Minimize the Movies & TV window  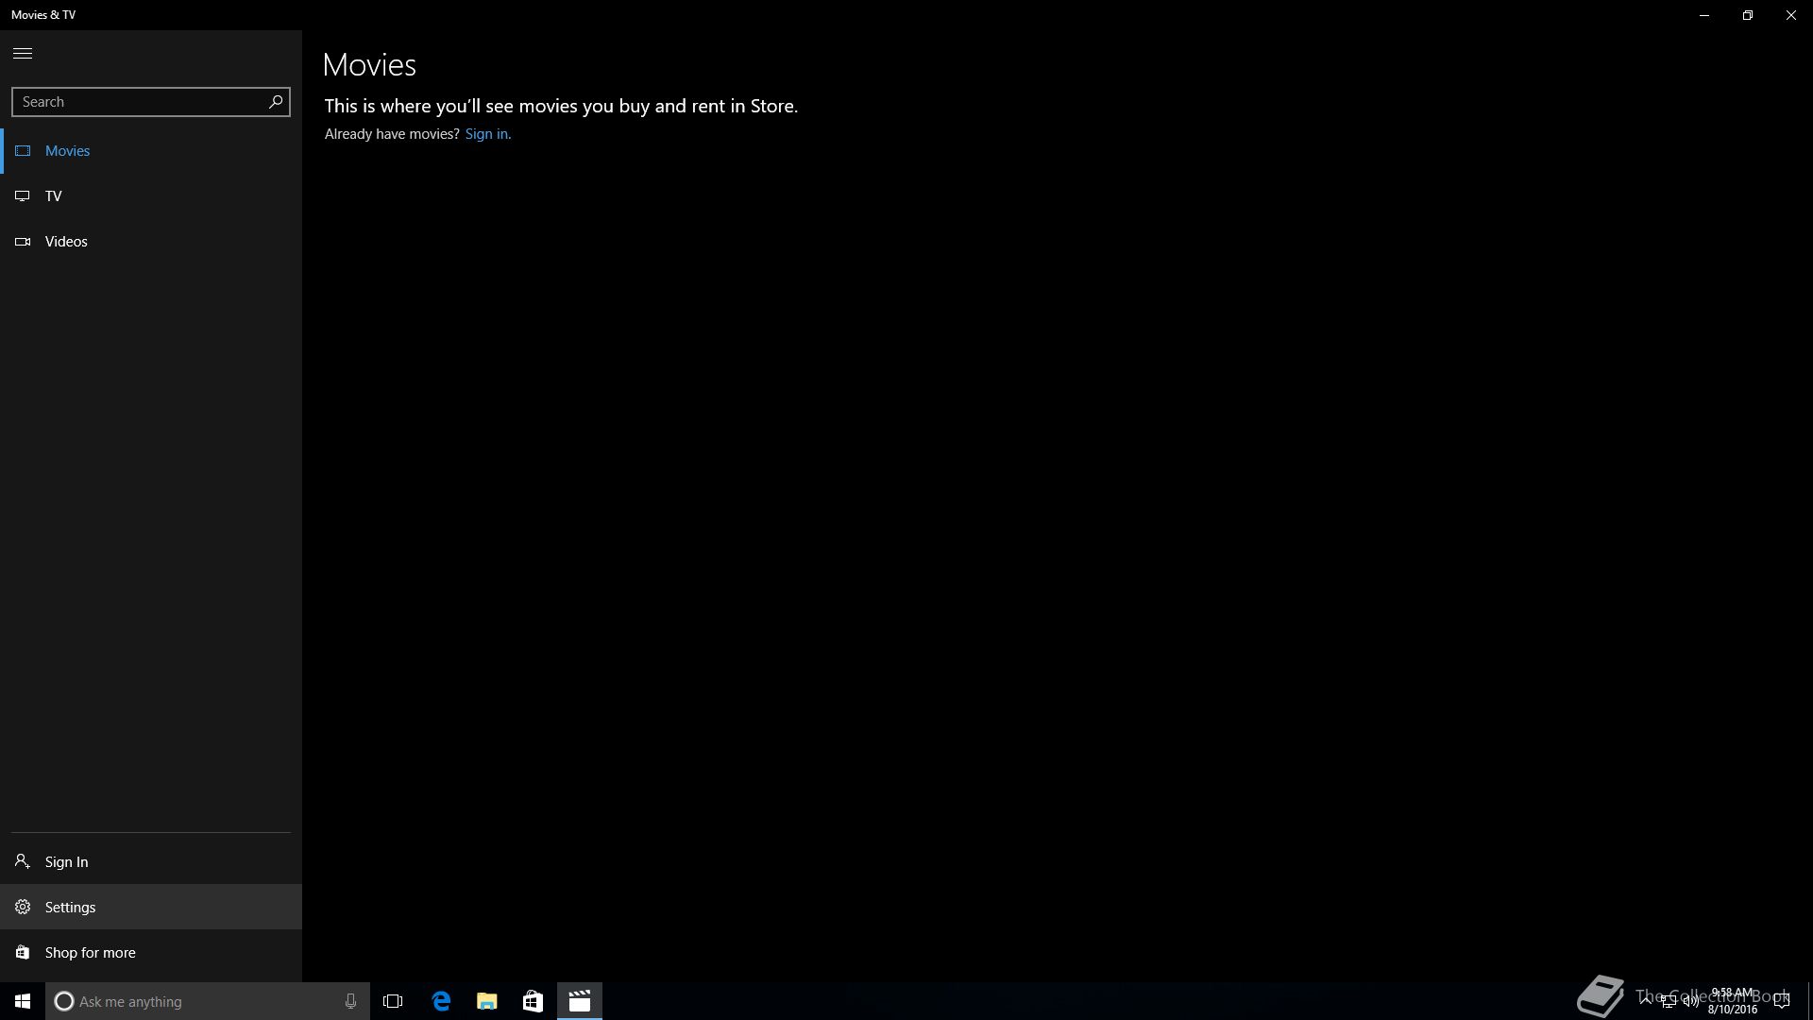[1704, 15]
